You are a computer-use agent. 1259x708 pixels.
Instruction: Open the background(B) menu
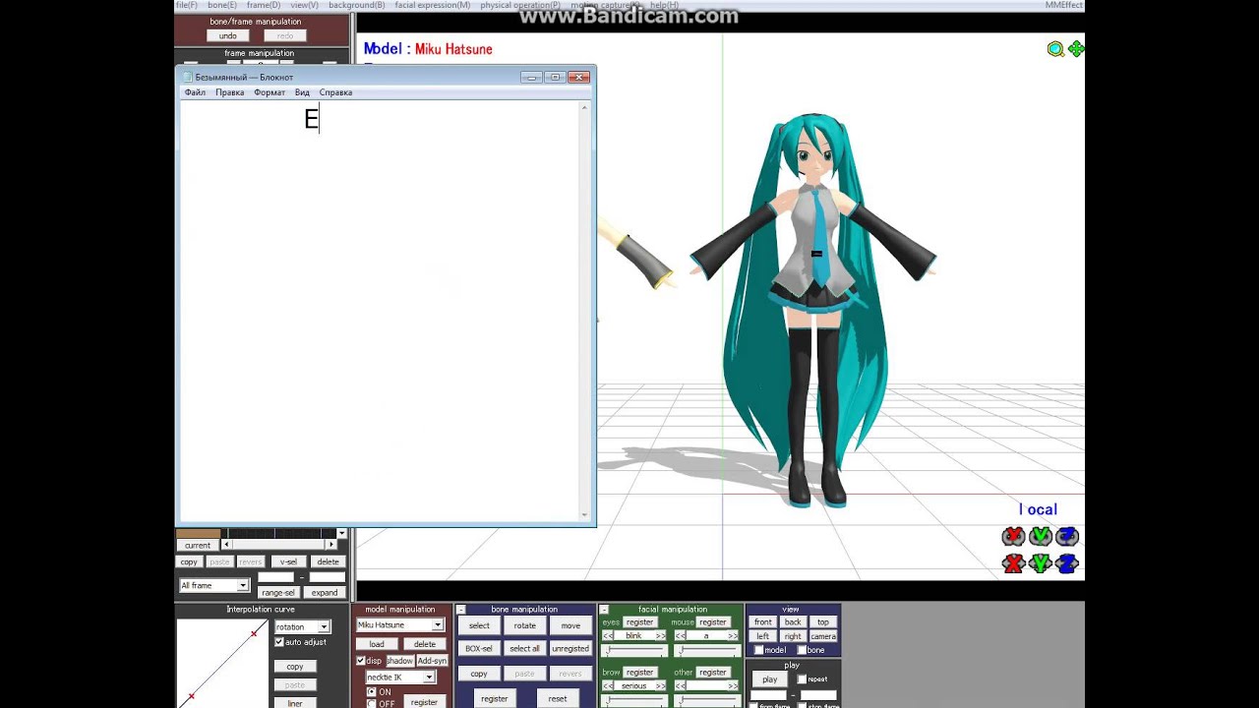click(x=357, y=5)
